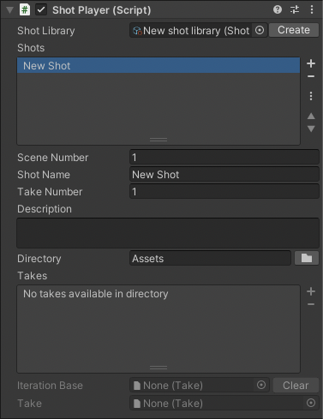This screenshot has width=323, height=419.
Task: Open the Shot Library object picker
Action: coord(260,30)
